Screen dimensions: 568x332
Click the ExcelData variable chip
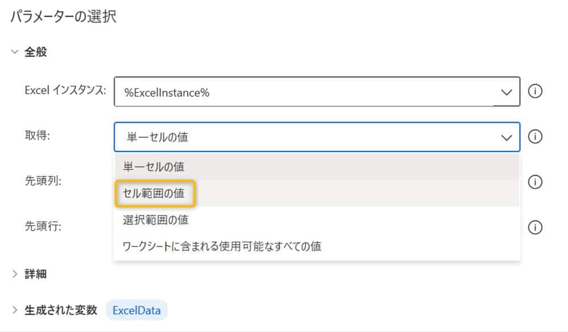pos(136,310)
